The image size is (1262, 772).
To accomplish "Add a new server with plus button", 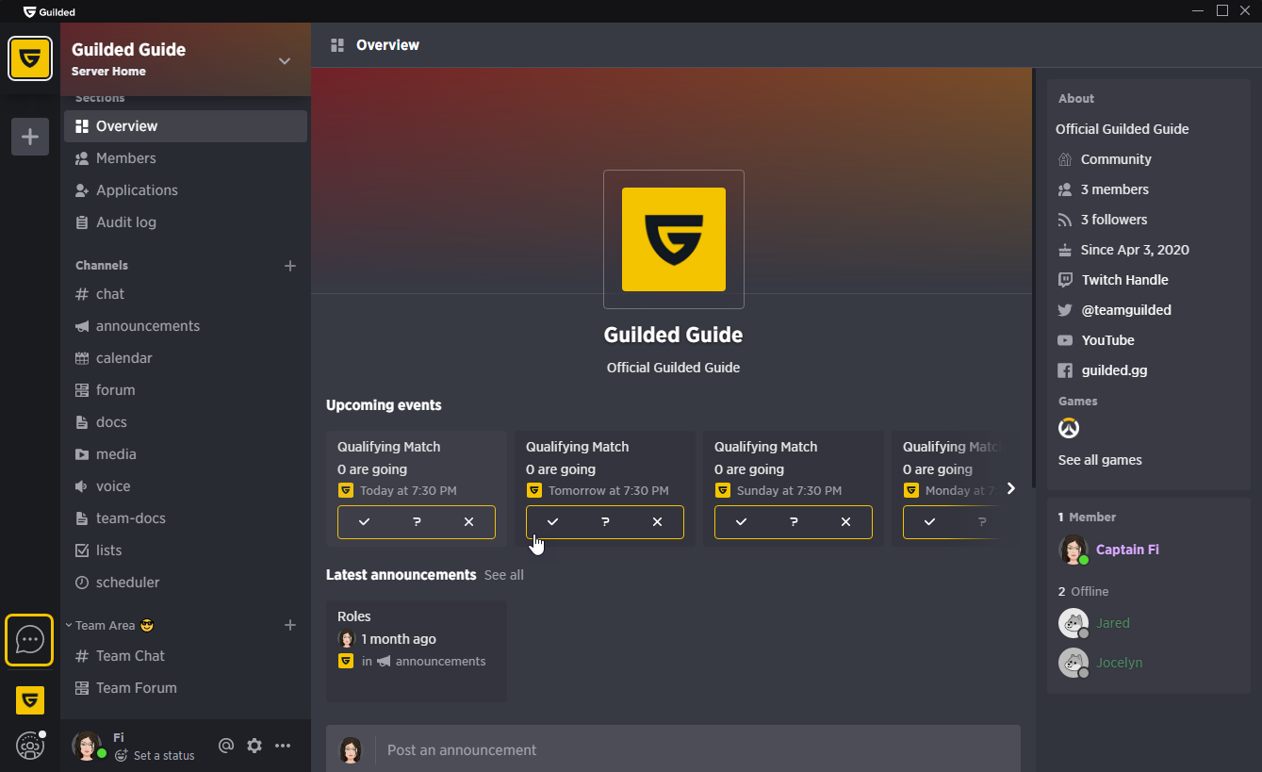I will [x=30, y=137].
